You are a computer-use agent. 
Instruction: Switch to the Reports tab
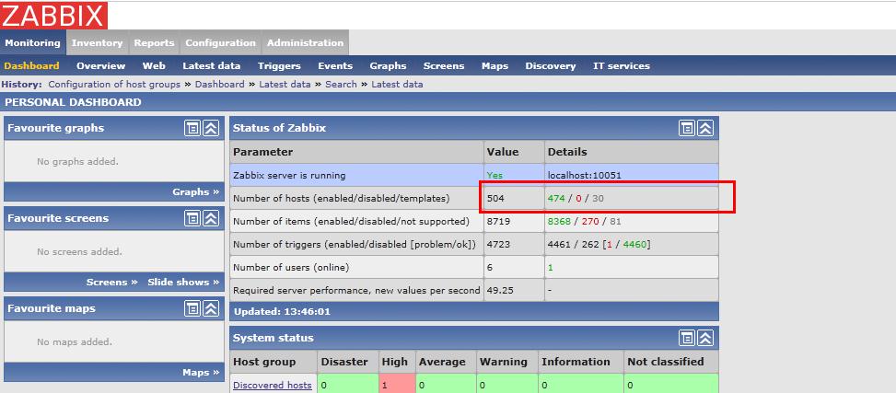[x=154, y=43]
